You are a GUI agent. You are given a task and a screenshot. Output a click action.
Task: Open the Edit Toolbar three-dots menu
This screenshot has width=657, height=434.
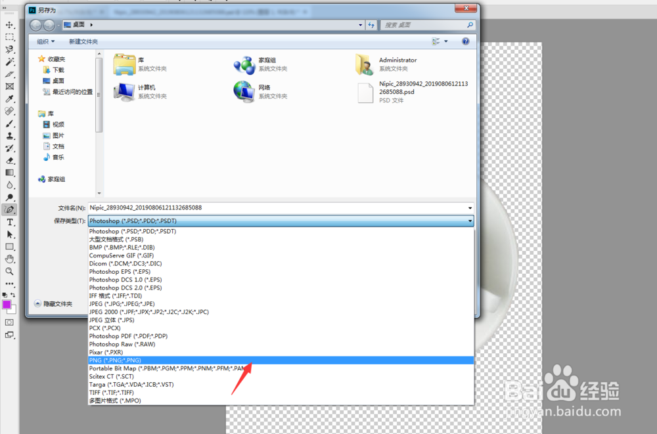[x=9, y=284]
